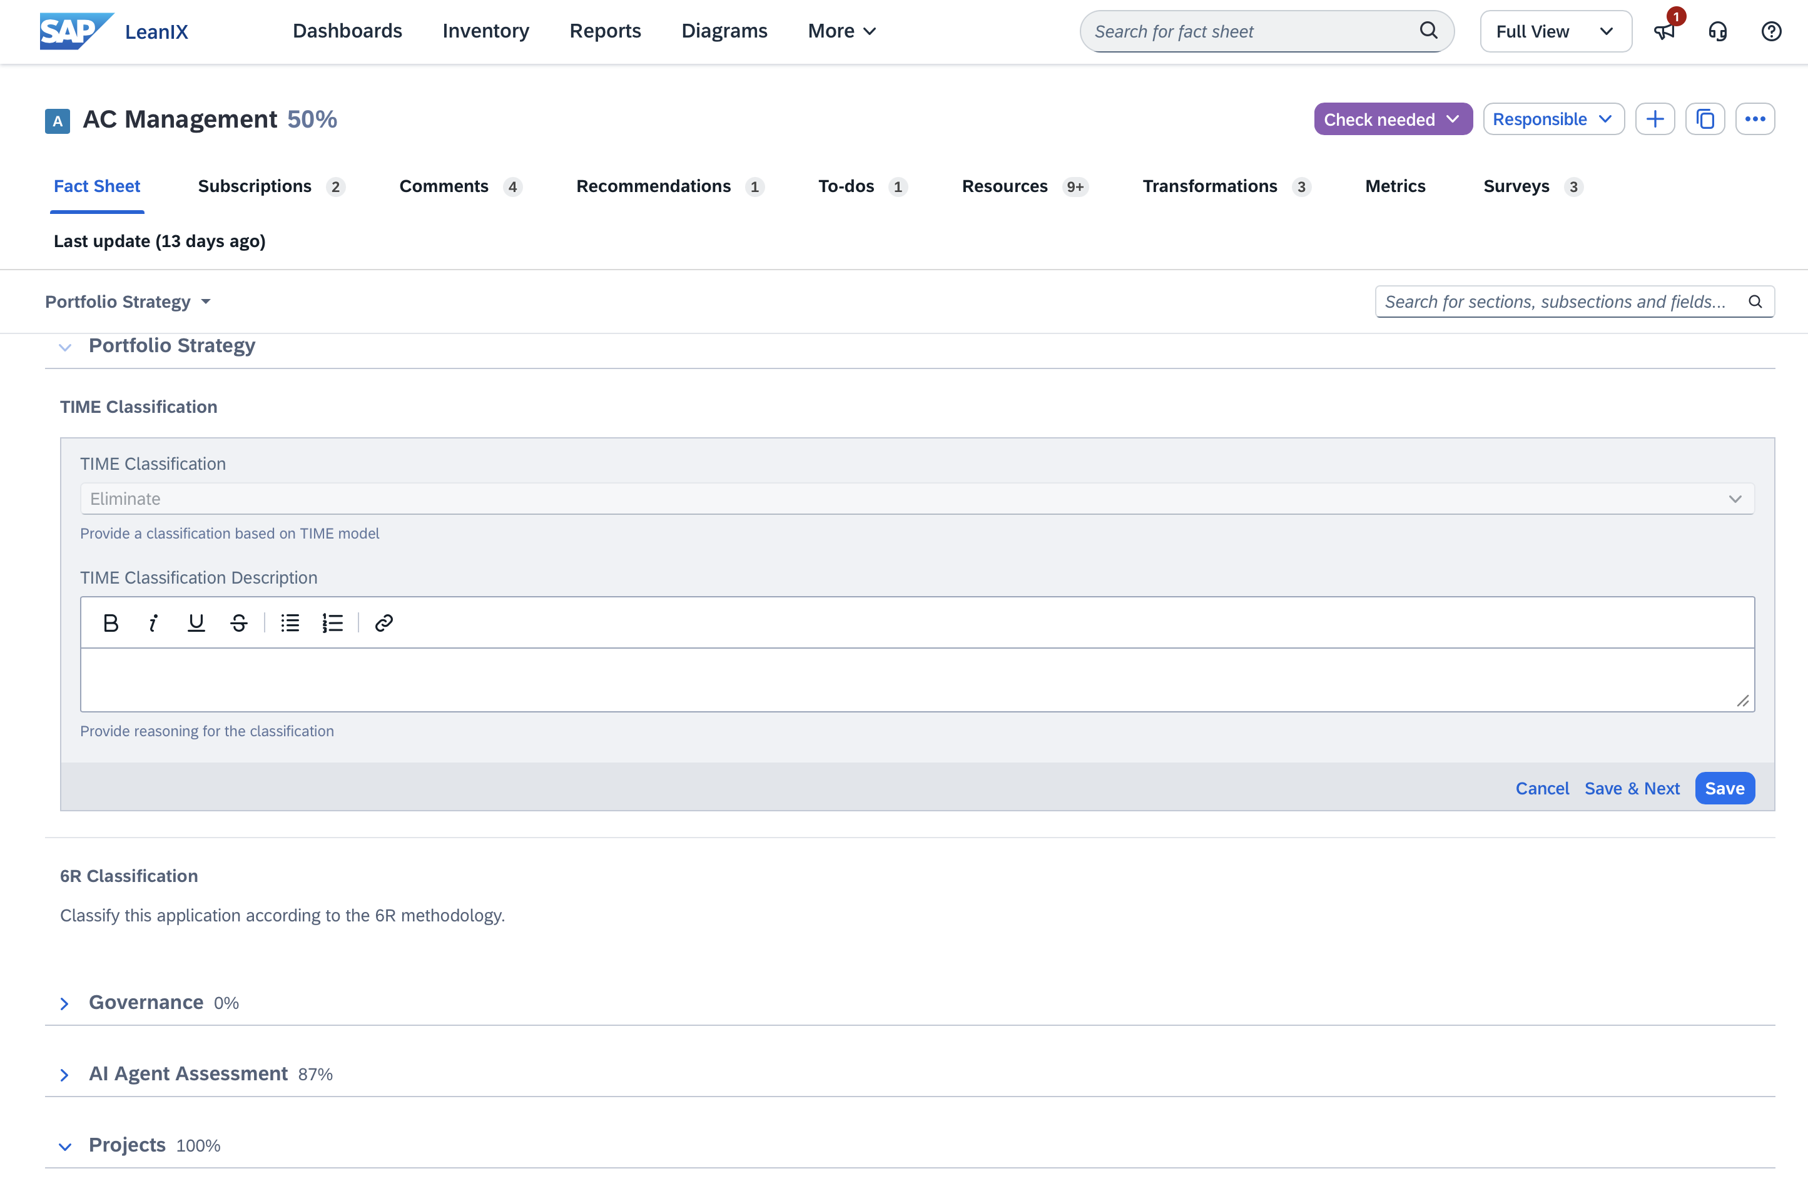Open the More navigation dropdown
Screen dimensions: 1808x1186
click(x=841, y=31)
